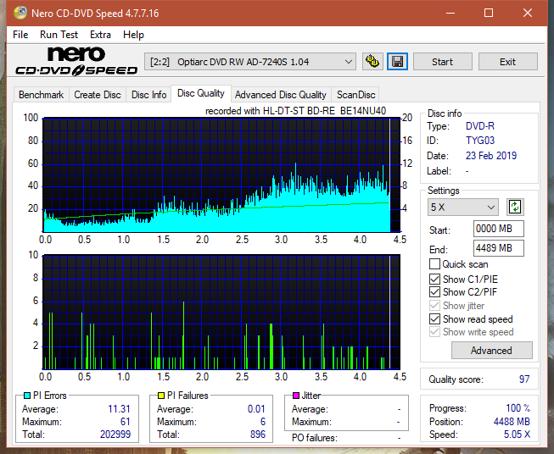554x454 pixels.
Task: Click the PI Errors maximum 61
Action: coord(126,422)
